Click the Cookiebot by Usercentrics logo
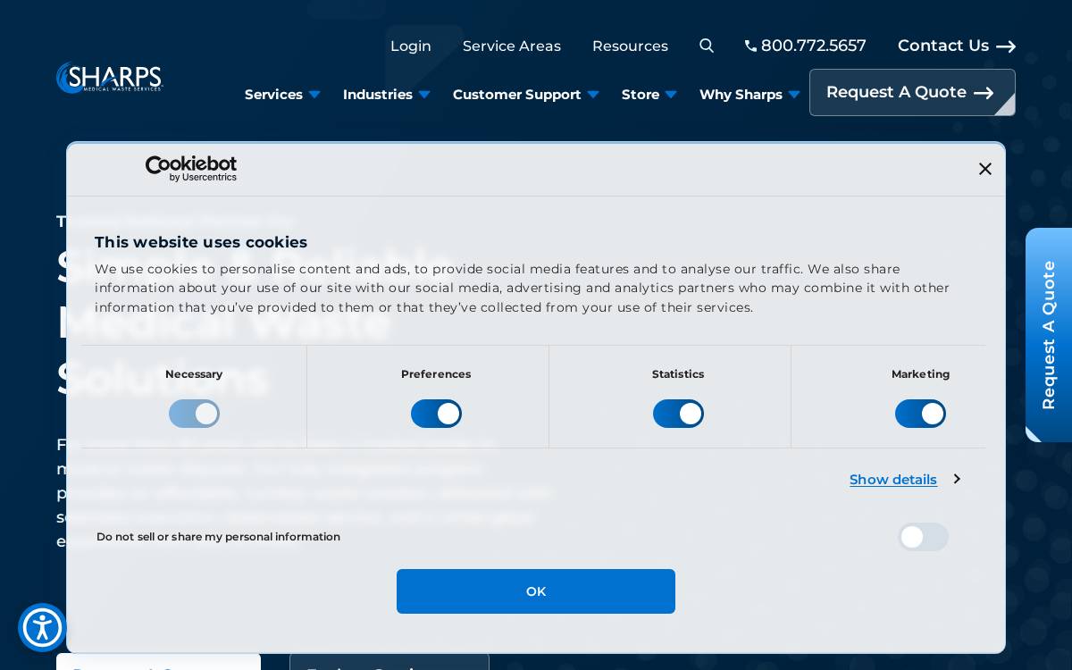The width and height of the screenshot is (1072, 670). (x=191, y=169)
